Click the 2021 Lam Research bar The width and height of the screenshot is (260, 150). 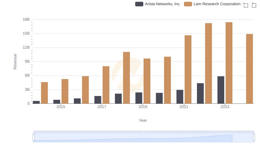[x=188, y=69]
